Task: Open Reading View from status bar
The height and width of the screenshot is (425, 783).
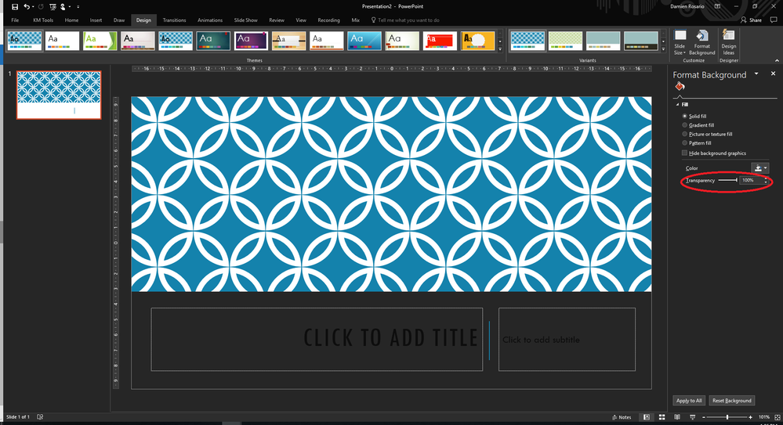Action: tap(677, 417)
